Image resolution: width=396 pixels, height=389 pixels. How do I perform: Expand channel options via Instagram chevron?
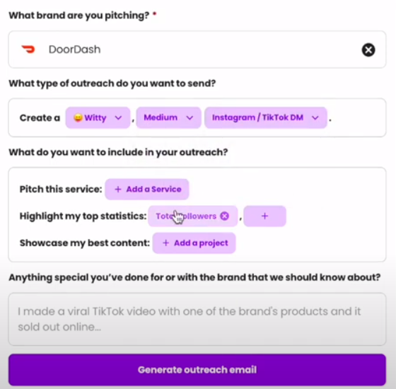(315, 118)
